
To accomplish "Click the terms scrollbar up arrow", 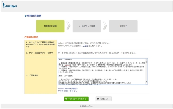I will click(x=146, y=60).
